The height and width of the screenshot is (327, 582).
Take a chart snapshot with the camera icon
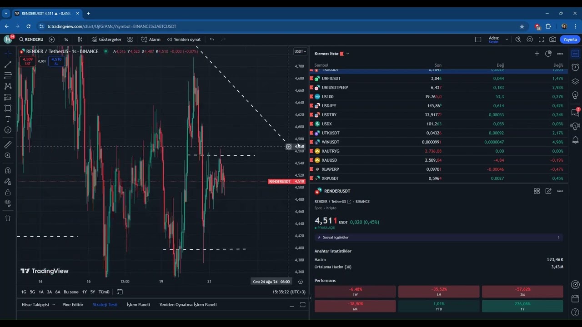tap(553, 40)
